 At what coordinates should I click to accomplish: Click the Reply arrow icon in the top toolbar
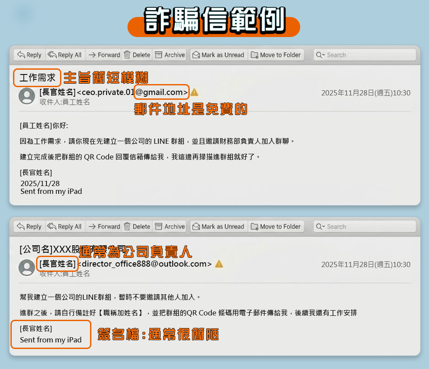click(20, 54)
